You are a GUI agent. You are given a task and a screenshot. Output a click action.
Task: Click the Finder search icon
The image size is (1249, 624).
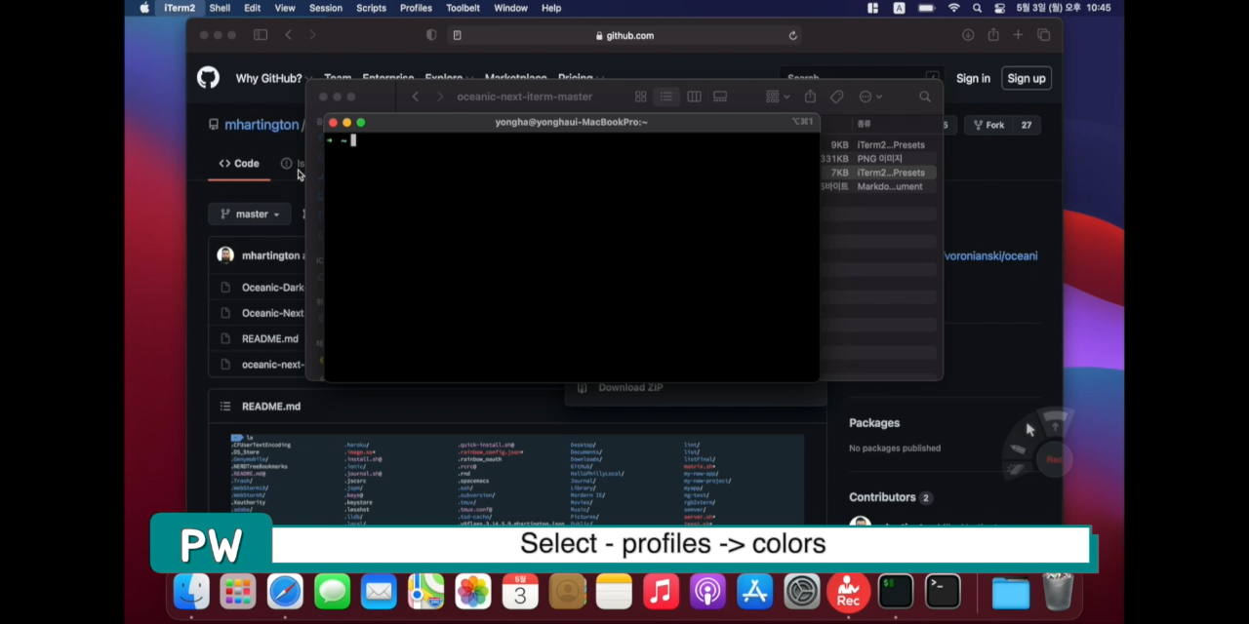tap(924, 97)
